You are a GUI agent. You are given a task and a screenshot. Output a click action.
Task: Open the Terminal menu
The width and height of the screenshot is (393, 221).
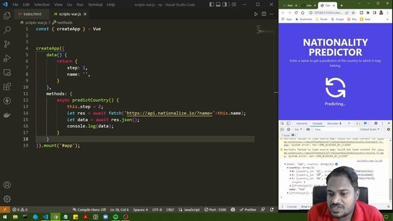[x=95, y=4]
